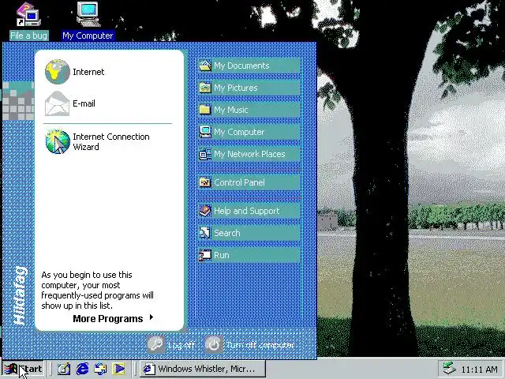Click the Outlook Express quick launch icon
The image size is (505, 379).
click(100, 369)
